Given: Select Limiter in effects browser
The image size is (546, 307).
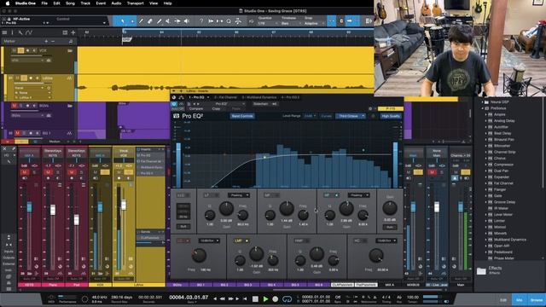Looking at the screenshot, I should 499,221.
